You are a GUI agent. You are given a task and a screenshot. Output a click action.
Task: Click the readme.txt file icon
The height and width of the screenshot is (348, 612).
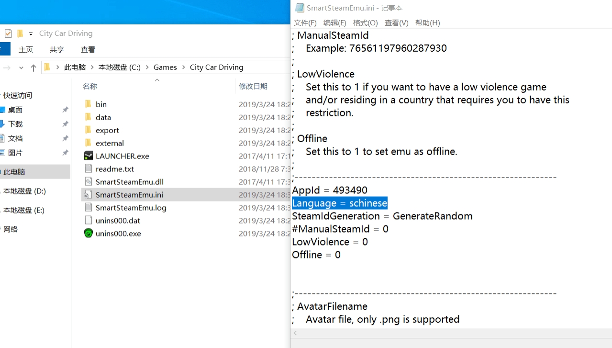tap(88, 168)
